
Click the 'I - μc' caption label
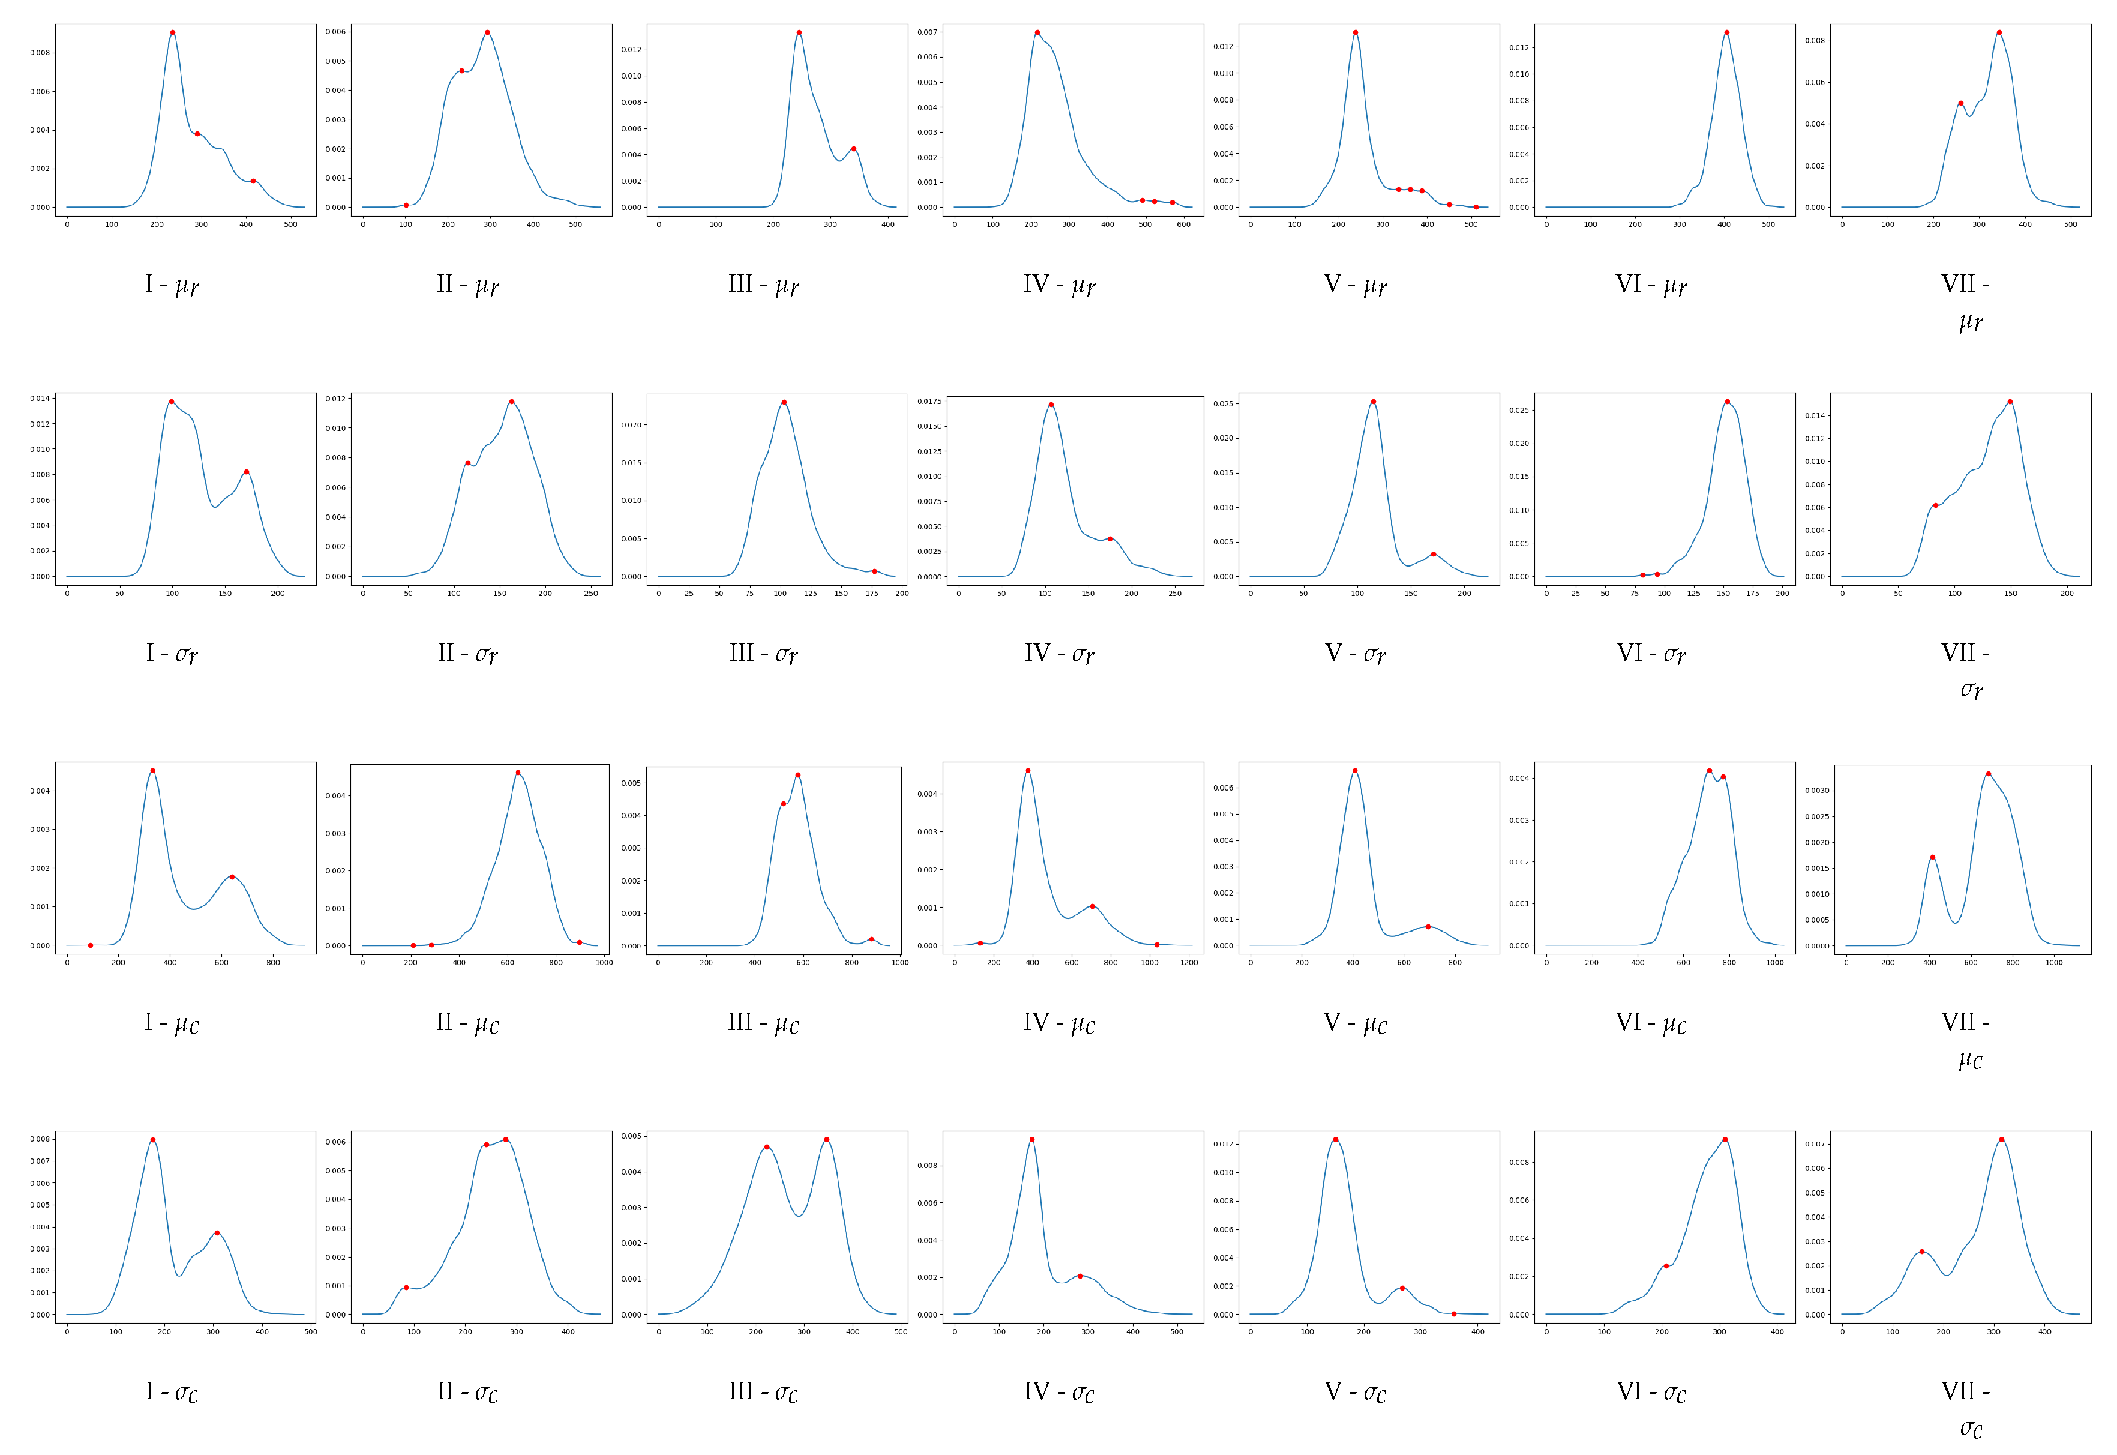[172, 1022]
